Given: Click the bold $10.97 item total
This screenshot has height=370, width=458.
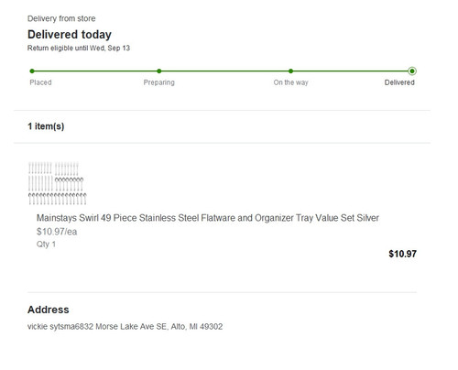Looking at the screenshot, I should coord(402,254).
